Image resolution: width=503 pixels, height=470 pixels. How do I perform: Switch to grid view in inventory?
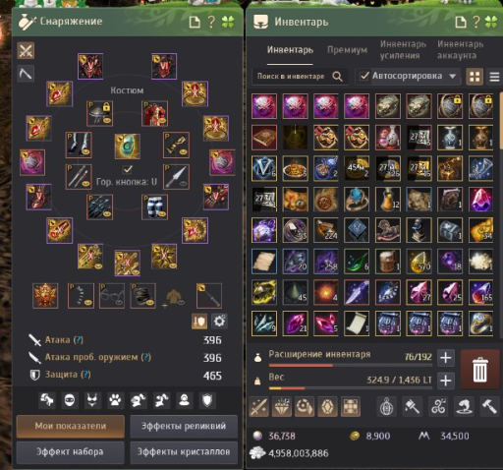[x=475, y=77]
